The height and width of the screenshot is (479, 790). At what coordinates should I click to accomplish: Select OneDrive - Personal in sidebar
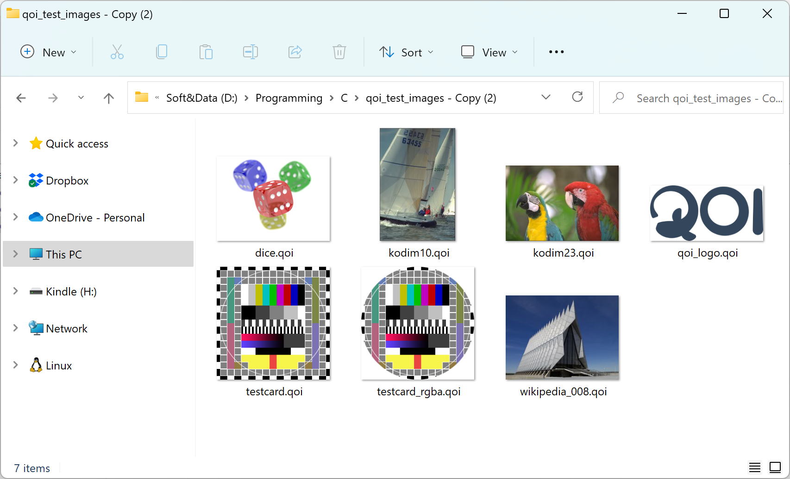click(95, 217)
